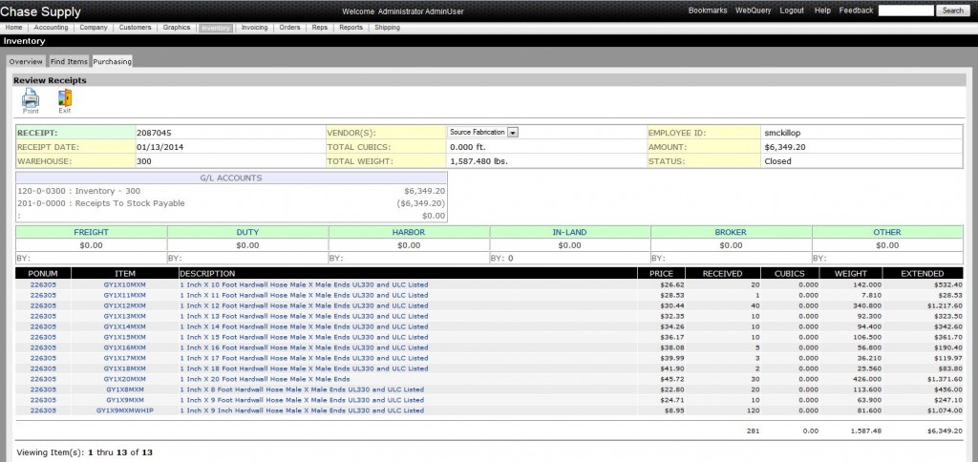The image size is (978, 462).
Task: Switch to the Find Items tab
Action: click(69, 62)
